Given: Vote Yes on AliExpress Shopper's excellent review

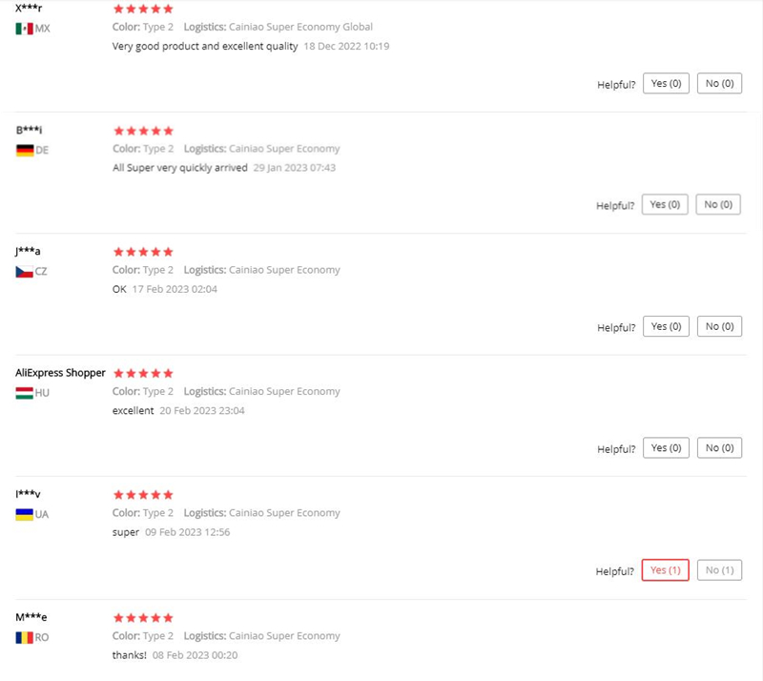Looking at the screenshot, I should (666, 448).
